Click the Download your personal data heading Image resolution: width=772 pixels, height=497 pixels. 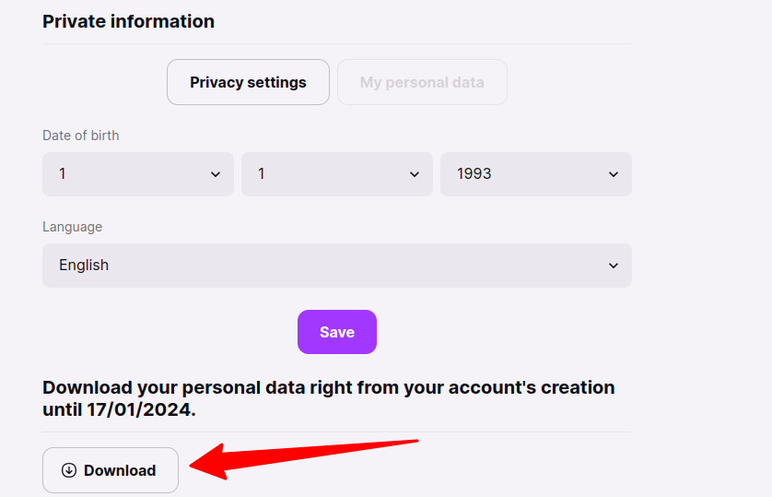[x=328, y=398]
